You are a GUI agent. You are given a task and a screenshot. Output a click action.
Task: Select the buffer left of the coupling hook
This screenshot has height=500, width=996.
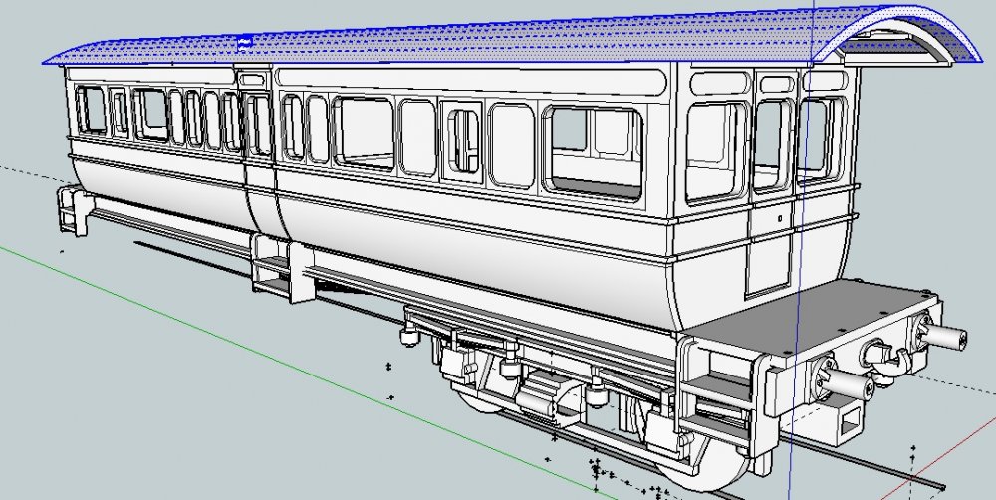842,378
